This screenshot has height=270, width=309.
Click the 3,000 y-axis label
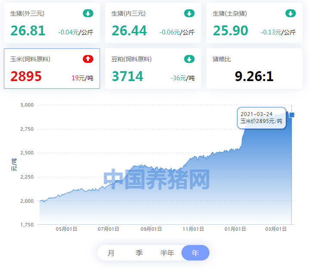[27, 105]
